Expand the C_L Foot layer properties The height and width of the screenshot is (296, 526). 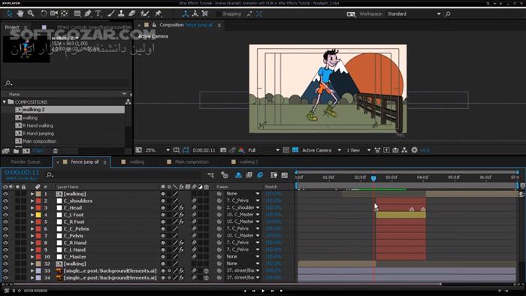coord(32,215)
